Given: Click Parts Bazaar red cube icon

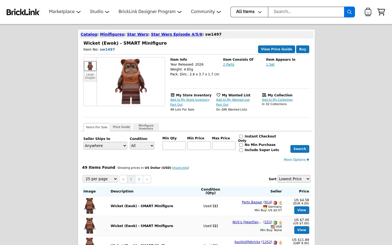Looking at the screenshot, I should 275,203.
